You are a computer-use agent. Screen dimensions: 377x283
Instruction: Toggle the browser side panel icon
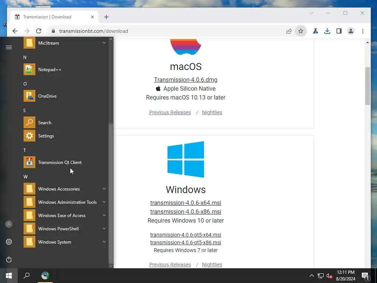pyautogui.click(x=339, y=31)
